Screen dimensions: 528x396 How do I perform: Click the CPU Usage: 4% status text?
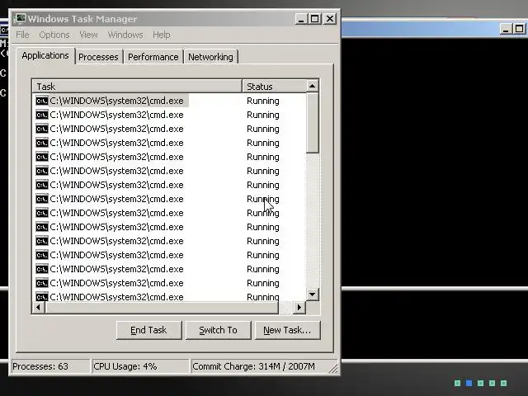pyautogui.click(x=125, y=366)
